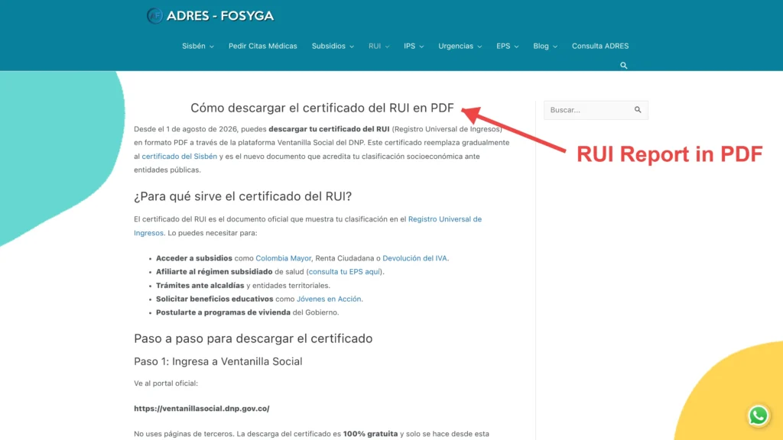Open IPS navigation item
The width and height of the screenshot is (783, 440).
pos(410,46)
